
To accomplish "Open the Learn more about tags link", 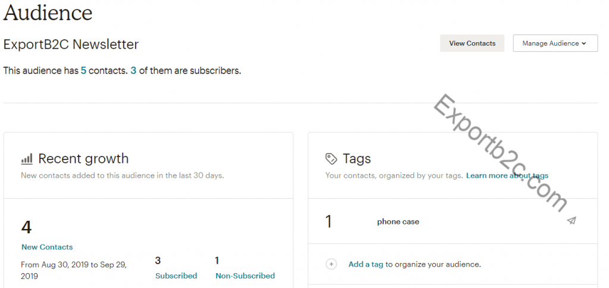I will (507, 176).
